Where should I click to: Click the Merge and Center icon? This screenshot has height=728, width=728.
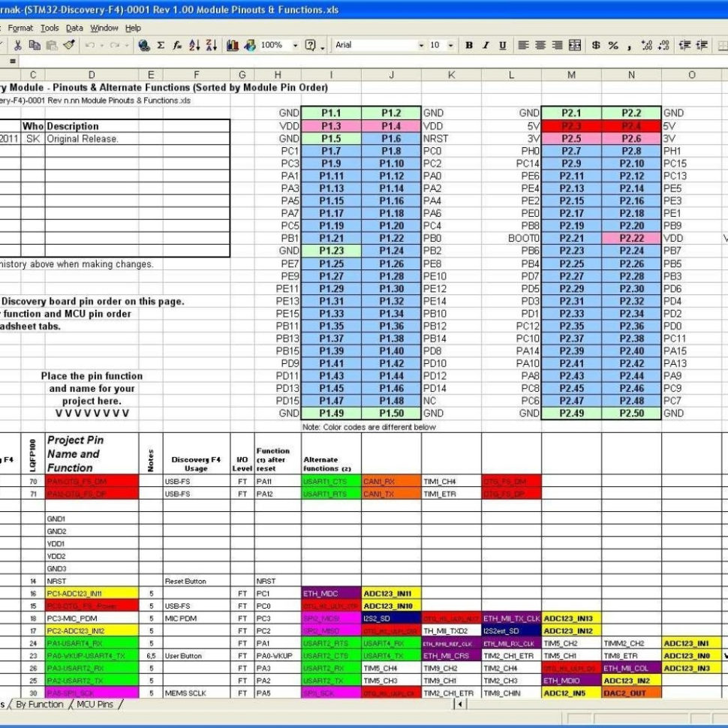(x=573, y=45)
